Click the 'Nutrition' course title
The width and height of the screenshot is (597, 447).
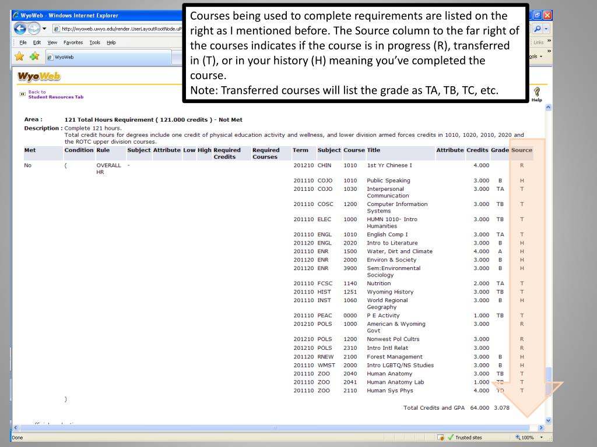[379, 283]
